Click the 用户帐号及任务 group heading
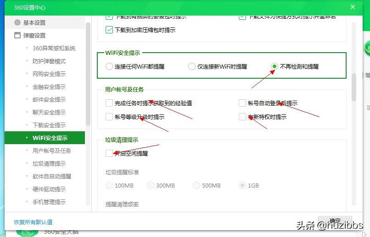Viewport: 370px width, 237px height. pyautogui.click(x=124, y=89)
